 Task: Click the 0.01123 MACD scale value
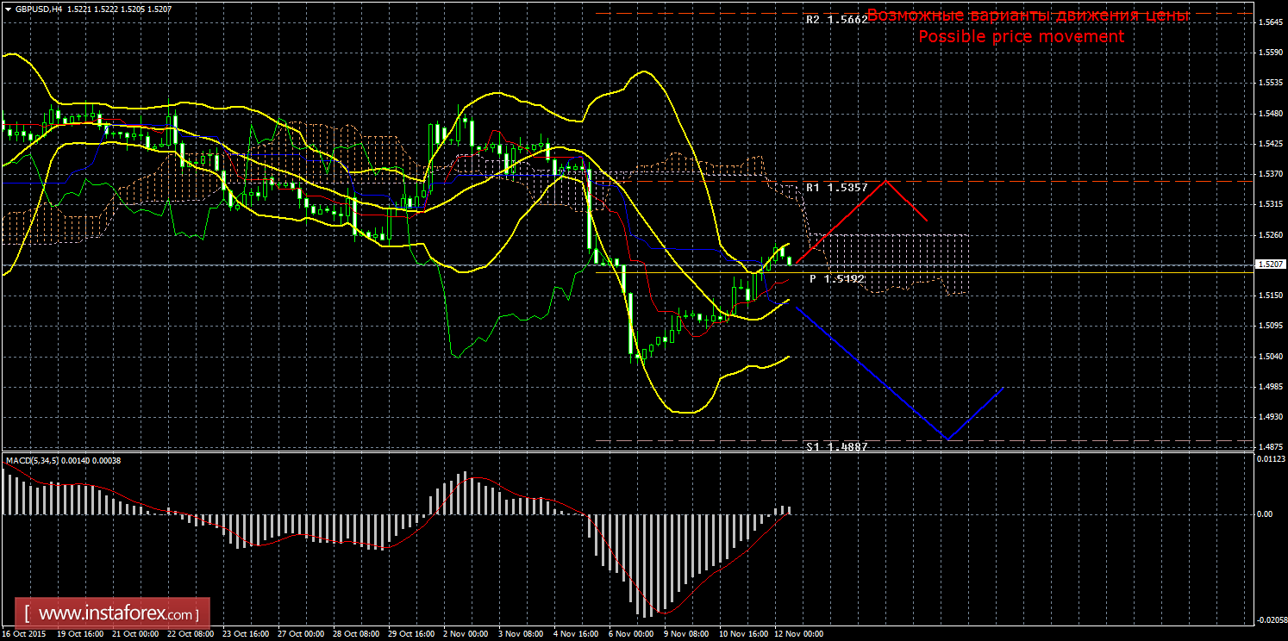[x=1269, y=458]
